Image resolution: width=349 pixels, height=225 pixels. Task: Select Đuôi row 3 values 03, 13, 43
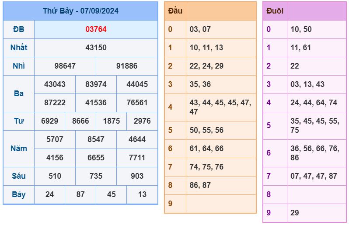[x=307, y=84]
